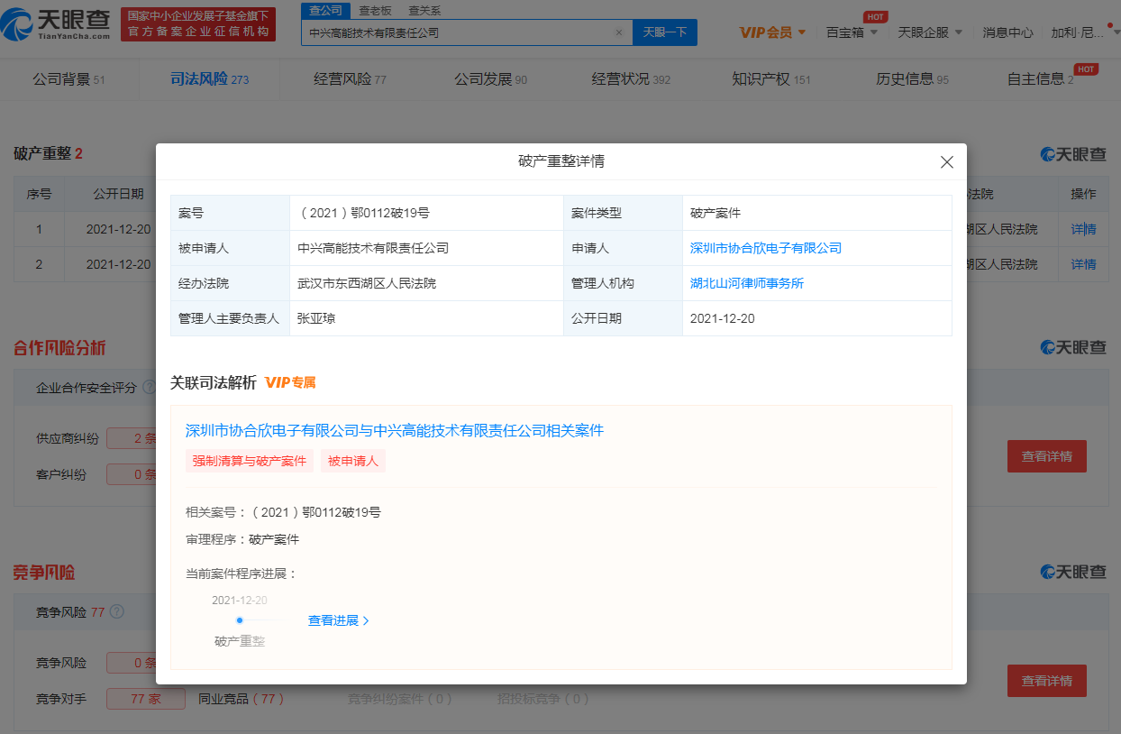Select the 知识产权 tab
This screenshot has width=1121, height=734.
771,79
